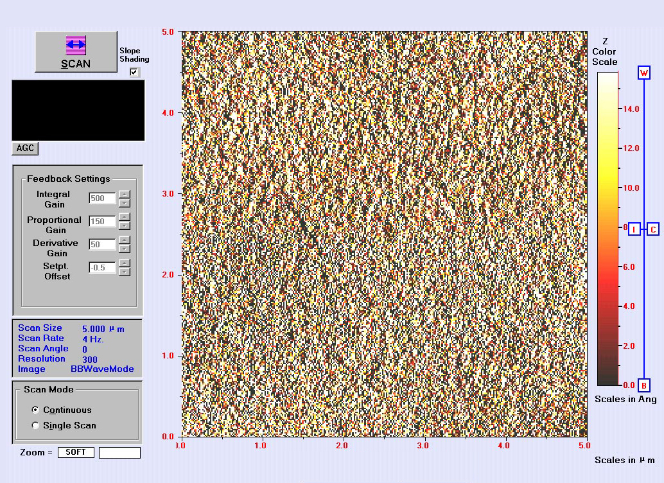Click the SOFT zoom button
The height and width of the screenshot is (483, 664).
(76, 453)
